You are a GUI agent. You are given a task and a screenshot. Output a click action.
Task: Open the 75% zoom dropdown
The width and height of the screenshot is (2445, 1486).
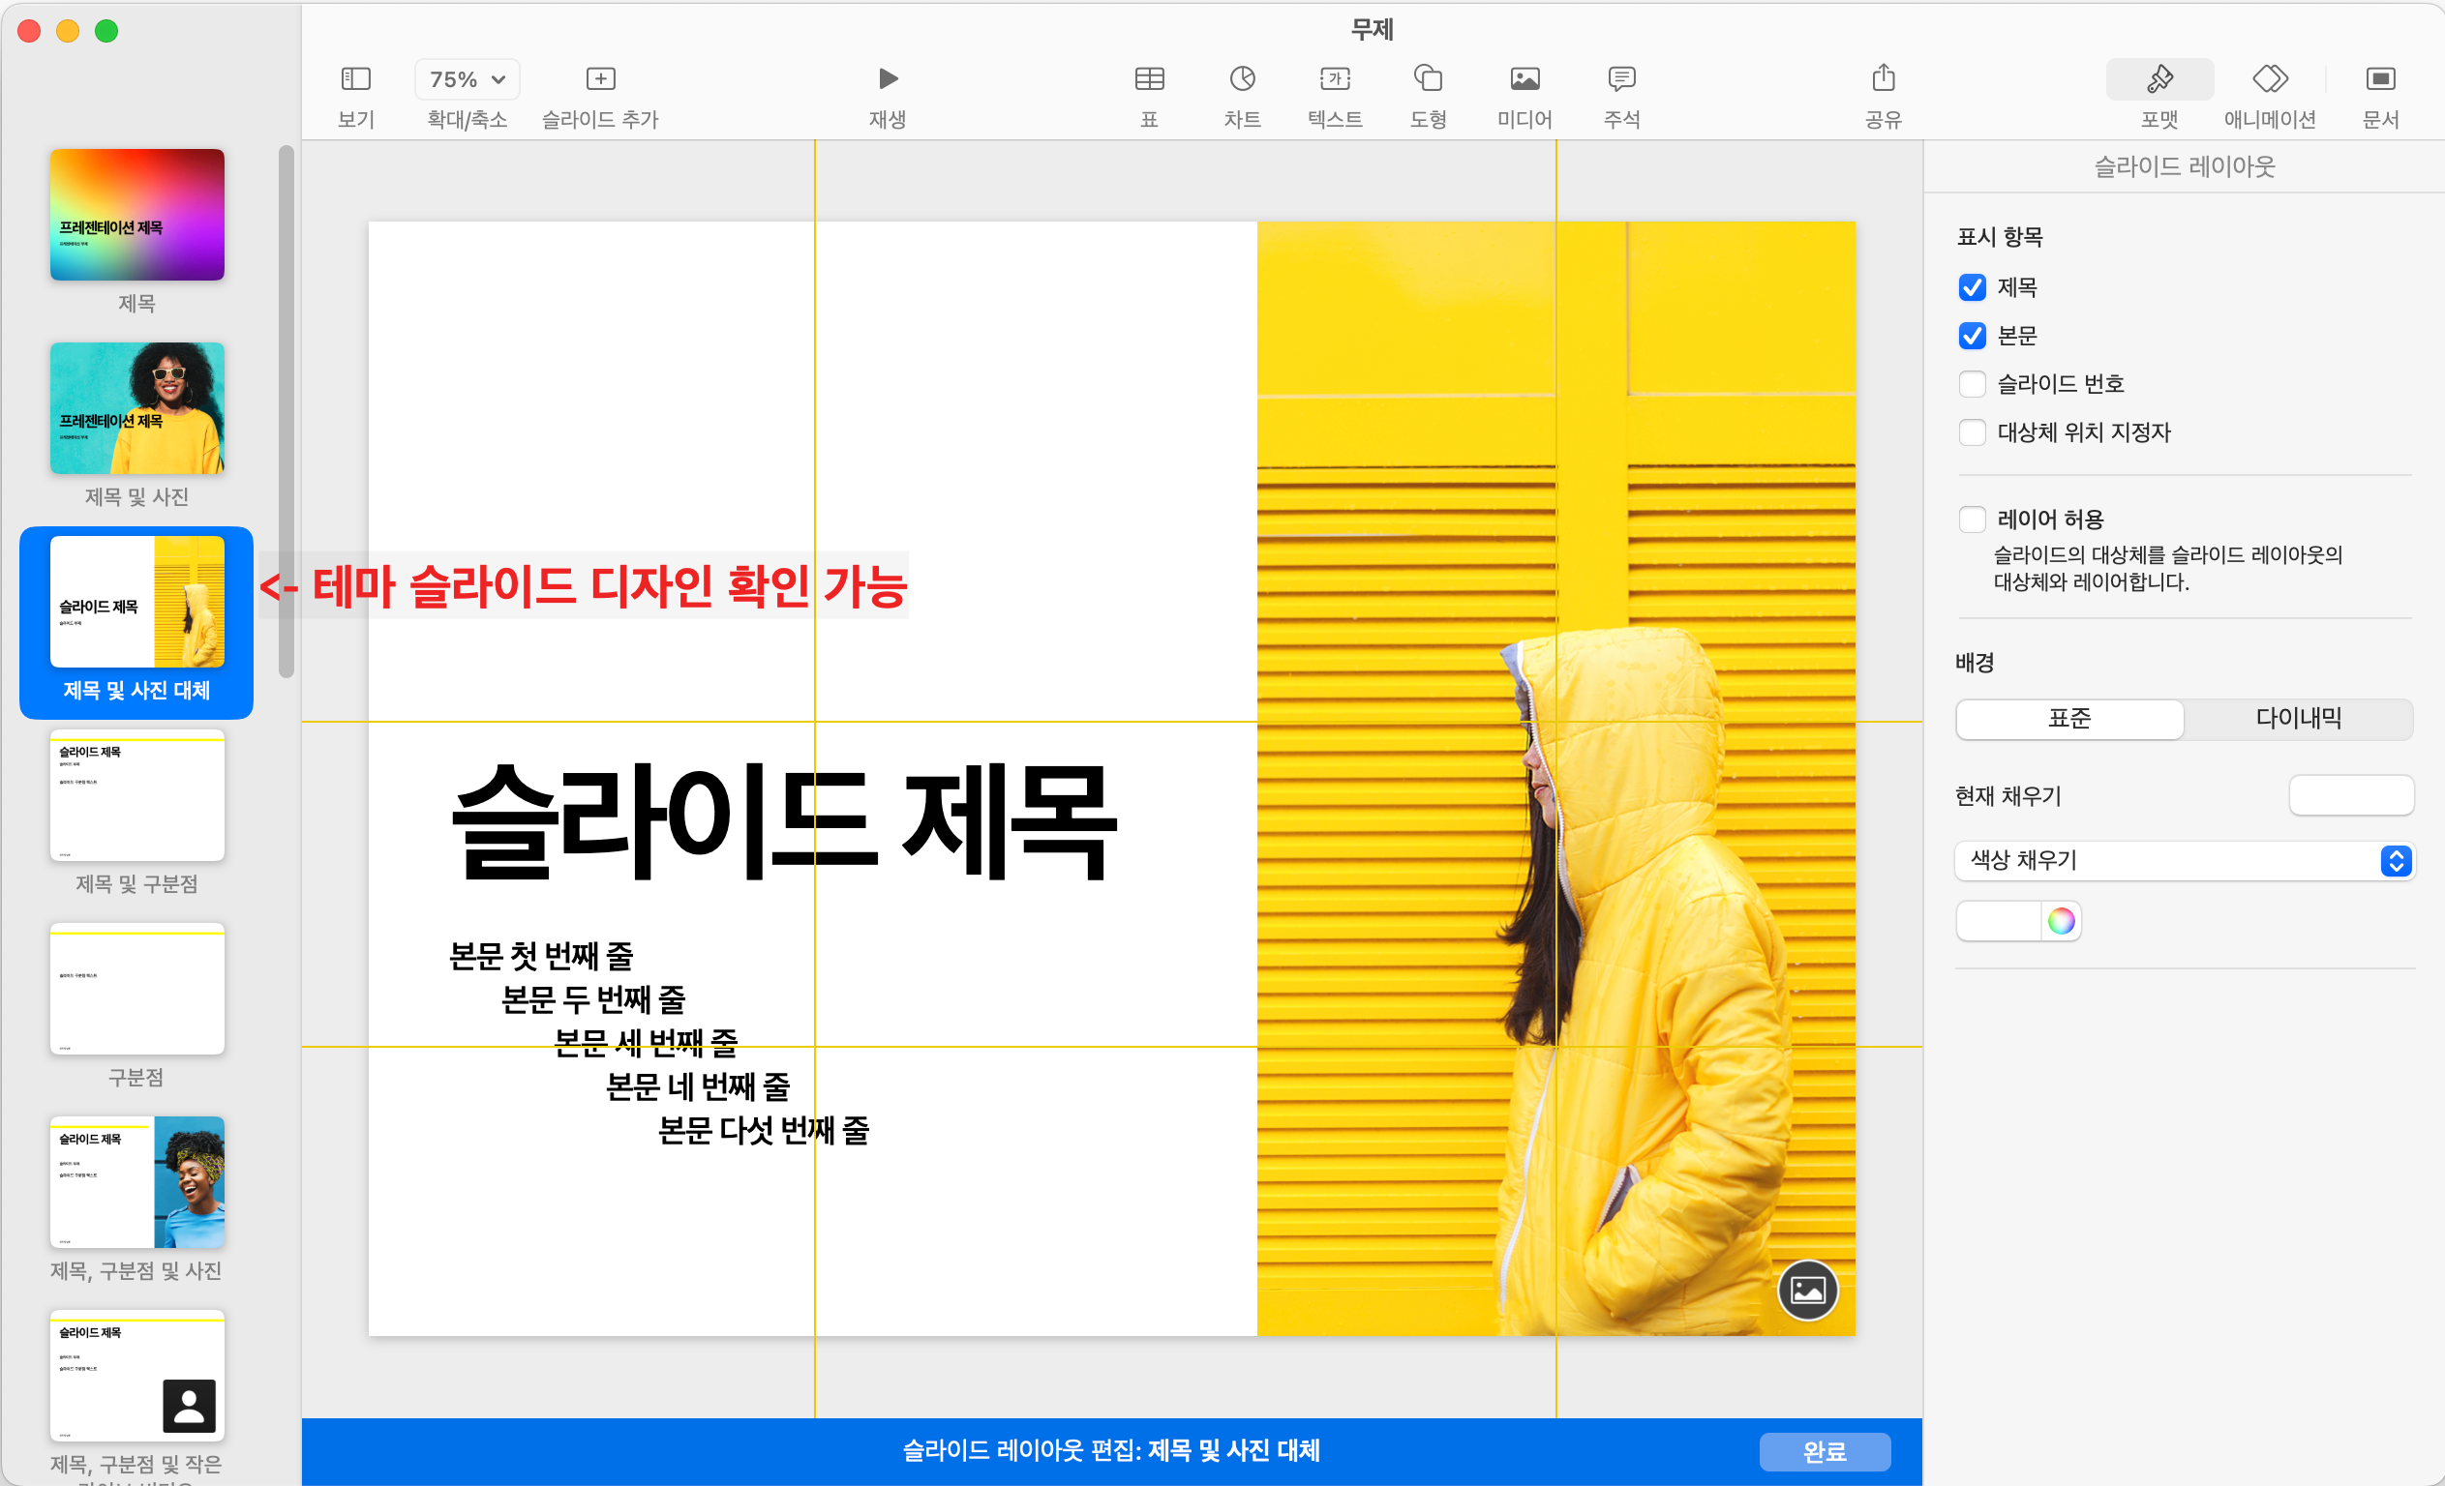(x=468, y=79)
